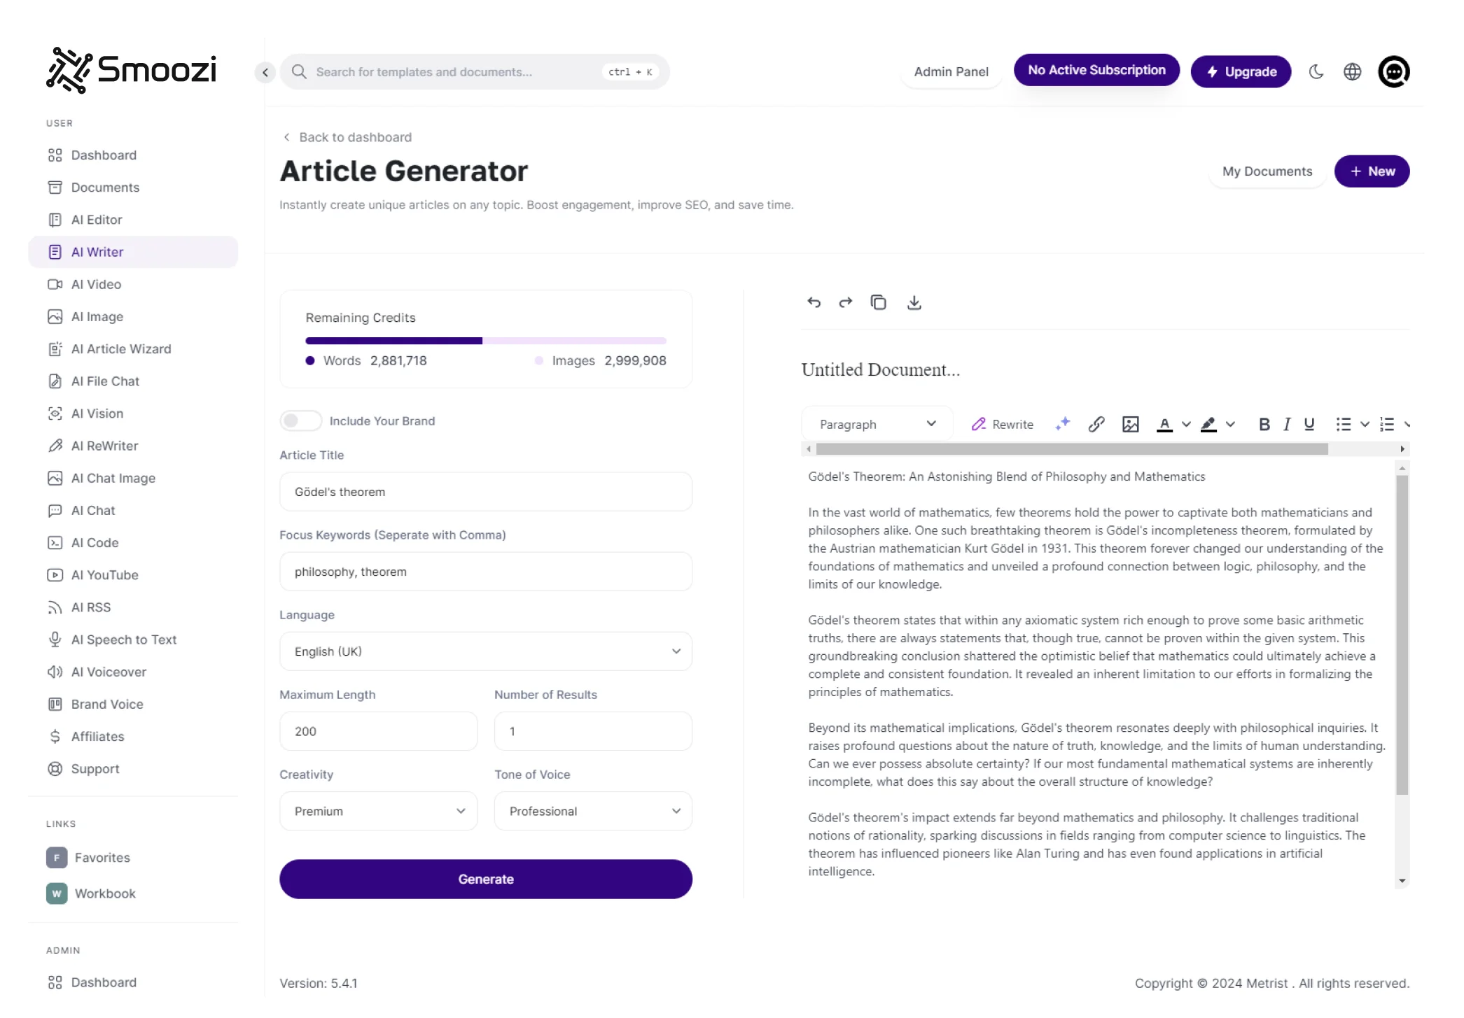The height and width of the screenshot is (1018, 1464).
Task: Click the Copy icon in editor toolbar
Action: tap(879, 301)
